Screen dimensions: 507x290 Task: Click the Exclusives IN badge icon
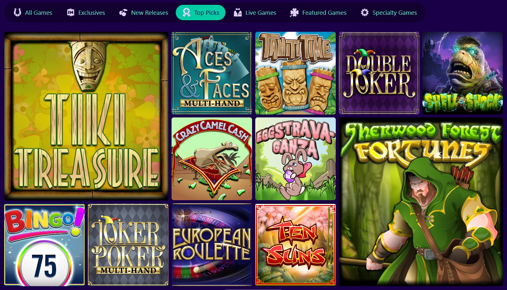[71, 13]
